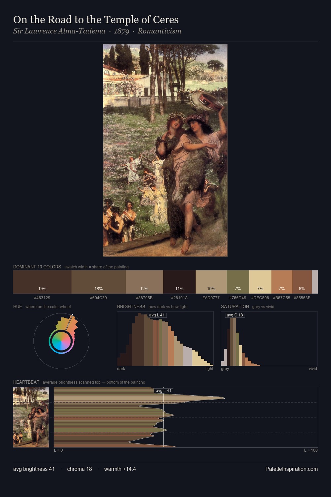Click the 'vivid' saturation axis label
Screen dimensions: 331x497
coord(313,369)
